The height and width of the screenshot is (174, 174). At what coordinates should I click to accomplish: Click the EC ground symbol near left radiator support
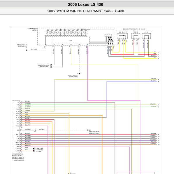tap(88, 130)
